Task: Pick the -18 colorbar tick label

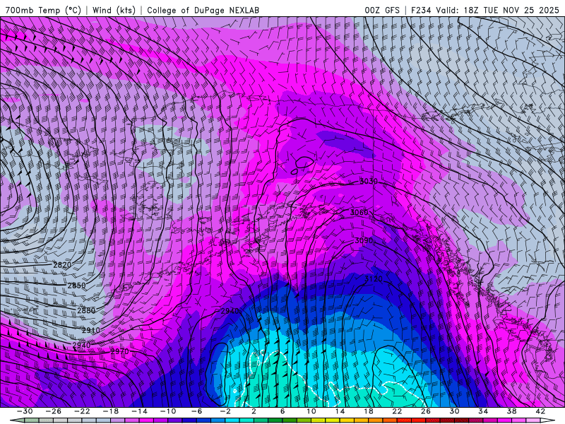Action: (x=111, y=411)
